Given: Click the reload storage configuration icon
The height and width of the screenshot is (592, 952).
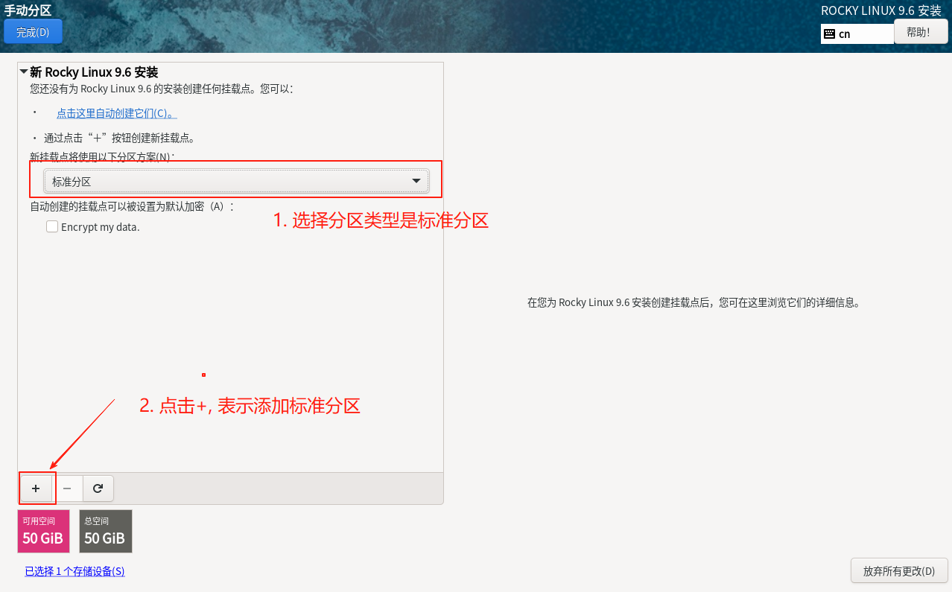Looking at the screenshot, I should click(x=98, y=488).
